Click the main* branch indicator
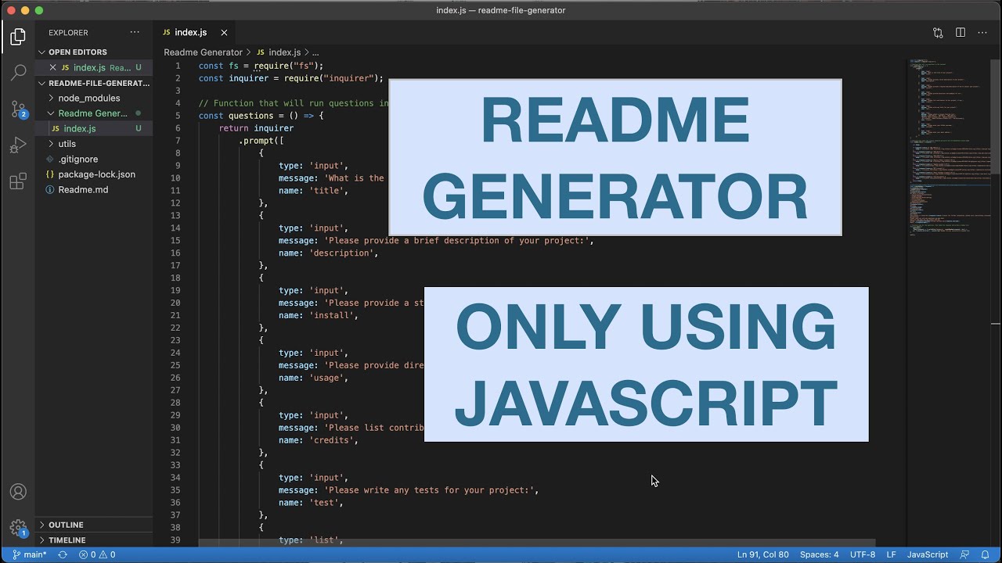 [29, 554]
